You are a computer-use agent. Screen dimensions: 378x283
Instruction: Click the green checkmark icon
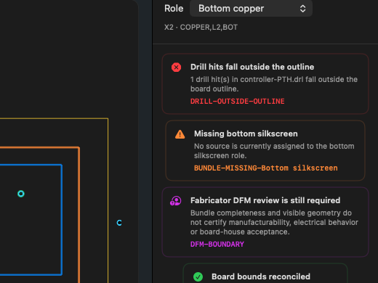pyautogui.click(x=198, y=276)
